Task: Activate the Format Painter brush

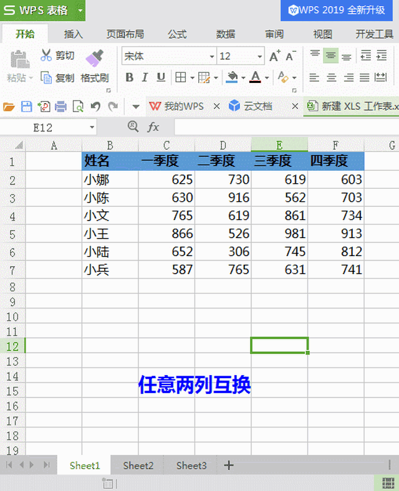Action: tap(95, 58)
